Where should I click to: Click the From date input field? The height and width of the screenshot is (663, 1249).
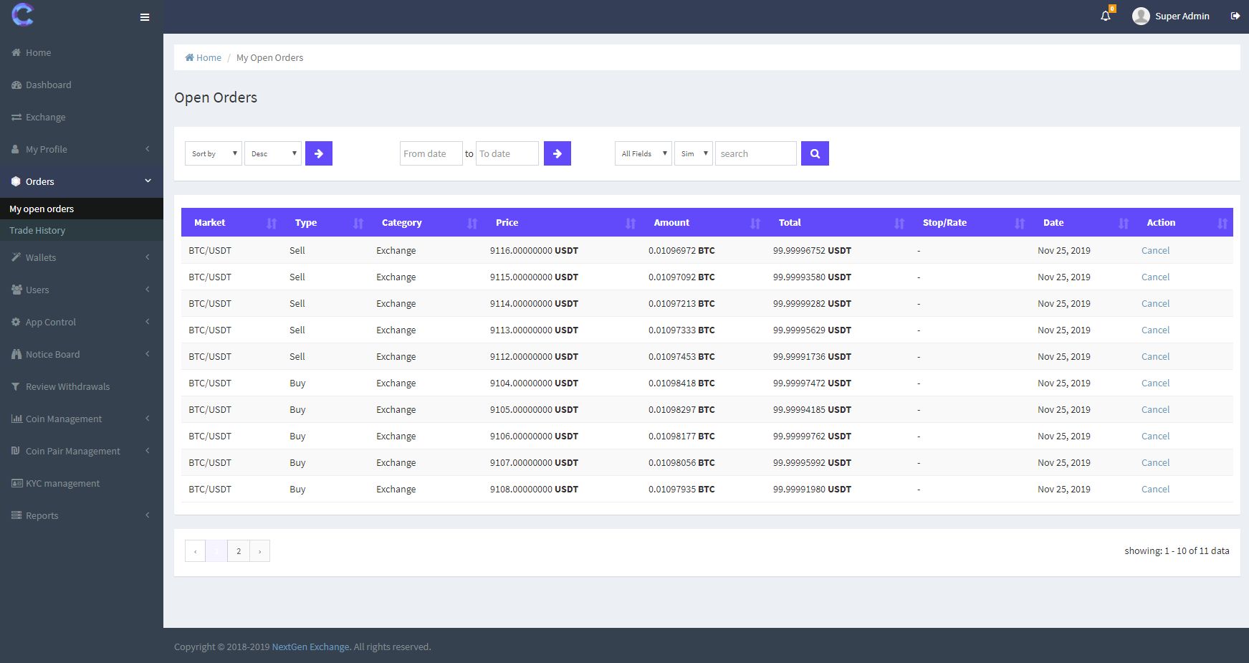pos(431,153)
